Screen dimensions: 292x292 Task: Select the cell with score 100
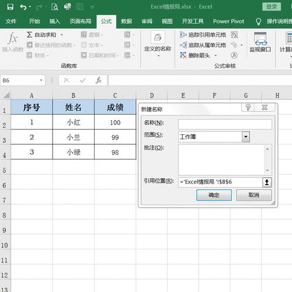[x=115, y=122]
